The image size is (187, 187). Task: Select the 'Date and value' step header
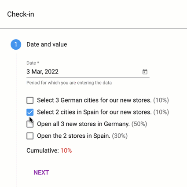pyautogui.click(x=47, y=44)
